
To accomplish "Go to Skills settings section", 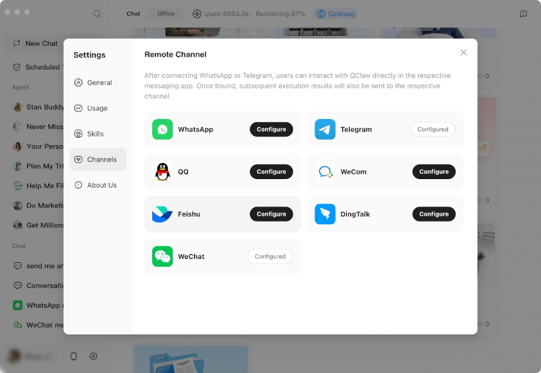I will tap(95, 134).
